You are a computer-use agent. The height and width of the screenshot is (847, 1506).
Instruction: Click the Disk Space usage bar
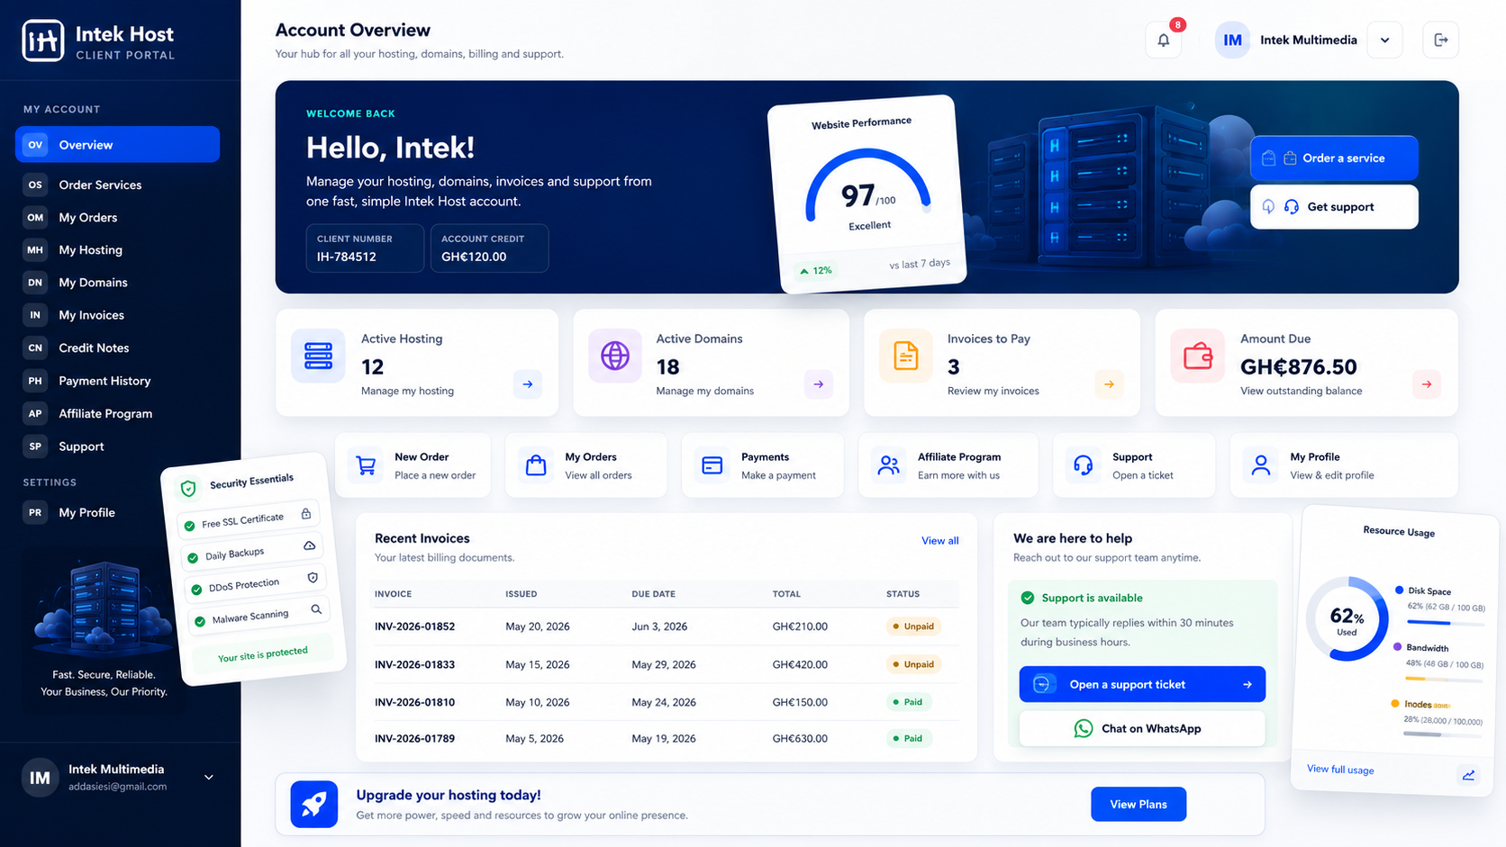pos(1446,623)
